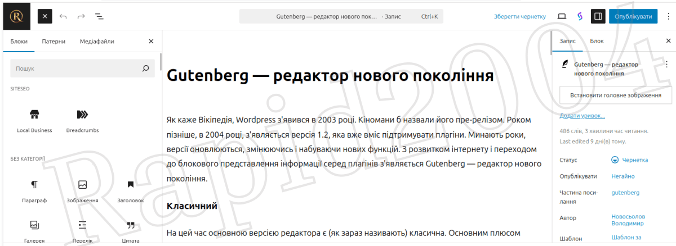The image size is (676, 246).
Task: Add a Paragraph block
Action: click(34, 190)
